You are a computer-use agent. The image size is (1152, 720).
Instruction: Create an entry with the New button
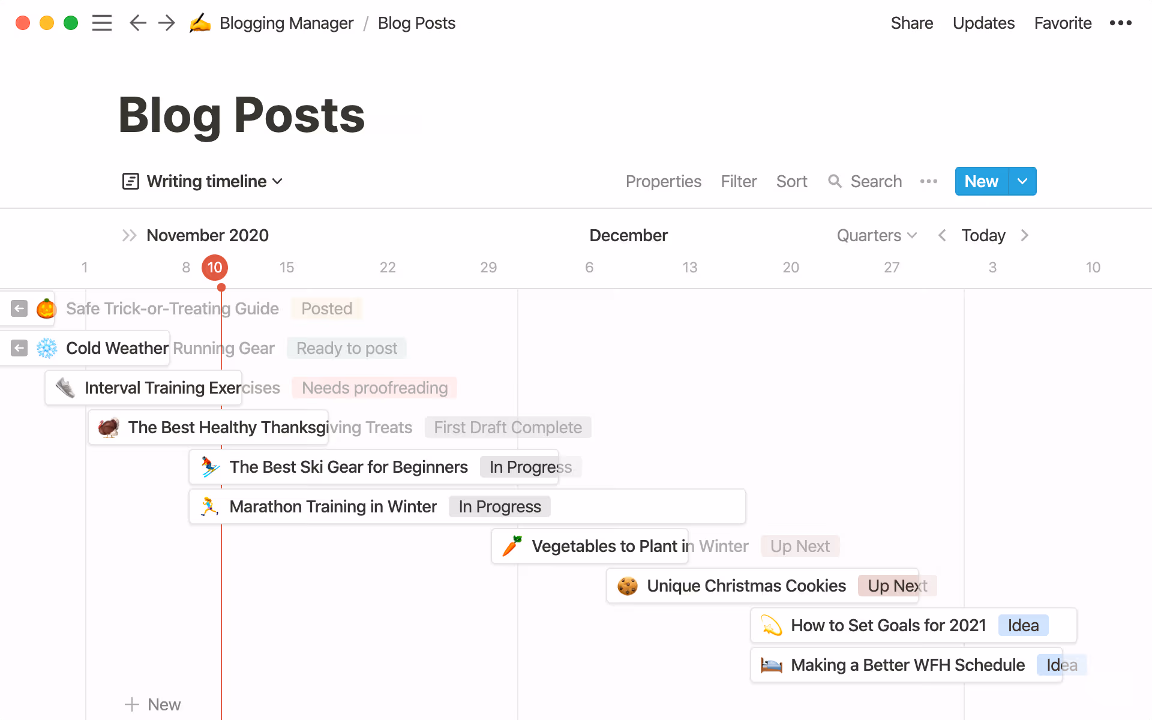[x=980, y=181]
